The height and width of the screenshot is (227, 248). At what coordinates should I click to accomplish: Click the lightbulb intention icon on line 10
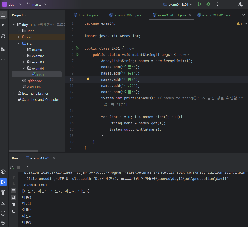click(88, 79)
